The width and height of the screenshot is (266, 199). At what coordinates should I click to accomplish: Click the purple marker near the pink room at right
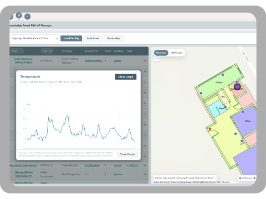[242, 141]
